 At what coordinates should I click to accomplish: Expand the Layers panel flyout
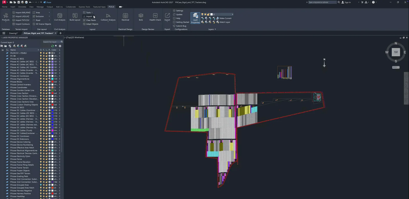point(212,29)
